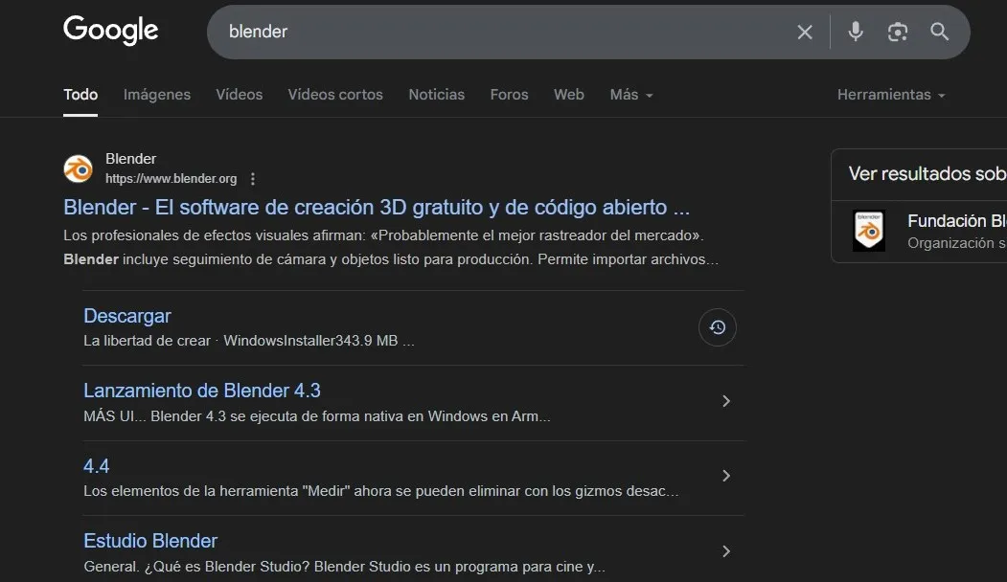The image size is (1007, 582).
Task: Click the Ver resultados sob... heading
Action: coord(927,173)
